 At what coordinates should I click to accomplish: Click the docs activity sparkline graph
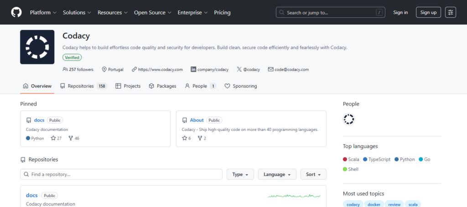[294, 196]
